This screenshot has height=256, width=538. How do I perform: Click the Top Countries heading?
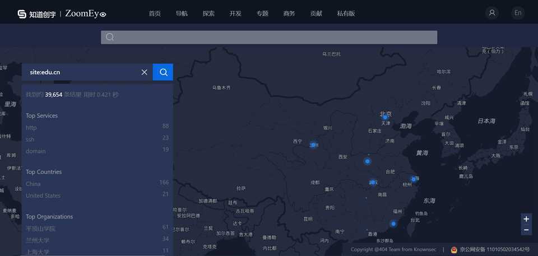(44, 172)
